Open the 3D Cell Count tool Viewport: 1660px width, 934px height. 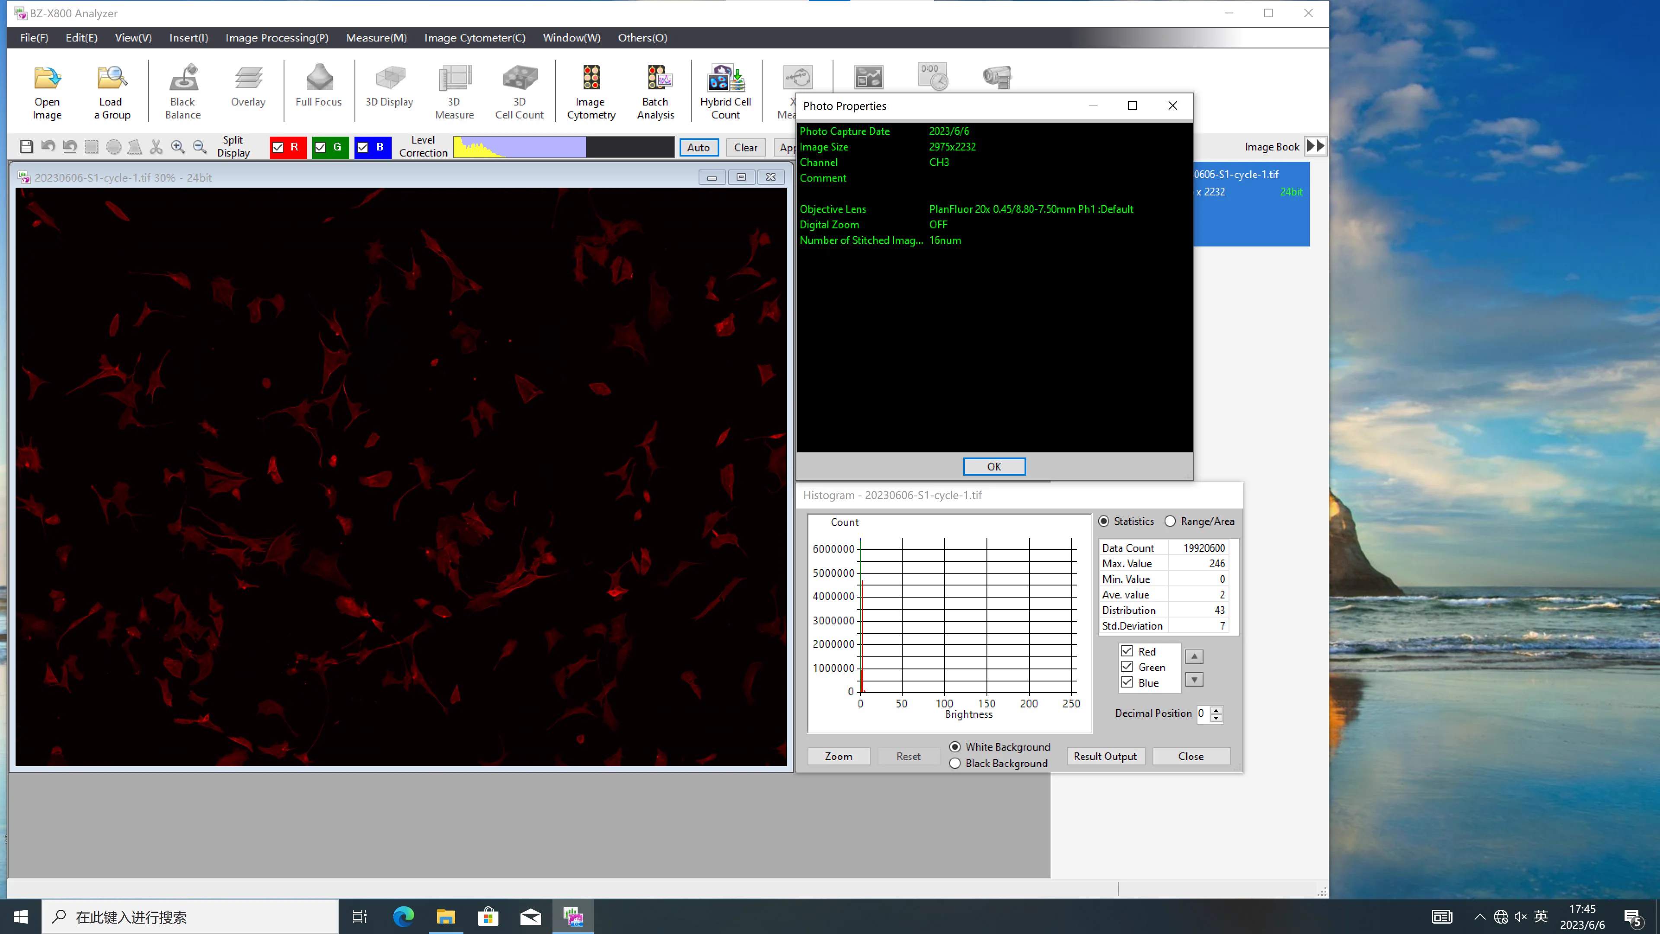coord(519,92)
